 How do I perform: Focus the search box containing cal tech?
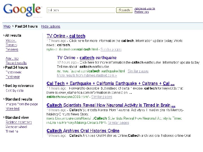(x=81, y=10)
